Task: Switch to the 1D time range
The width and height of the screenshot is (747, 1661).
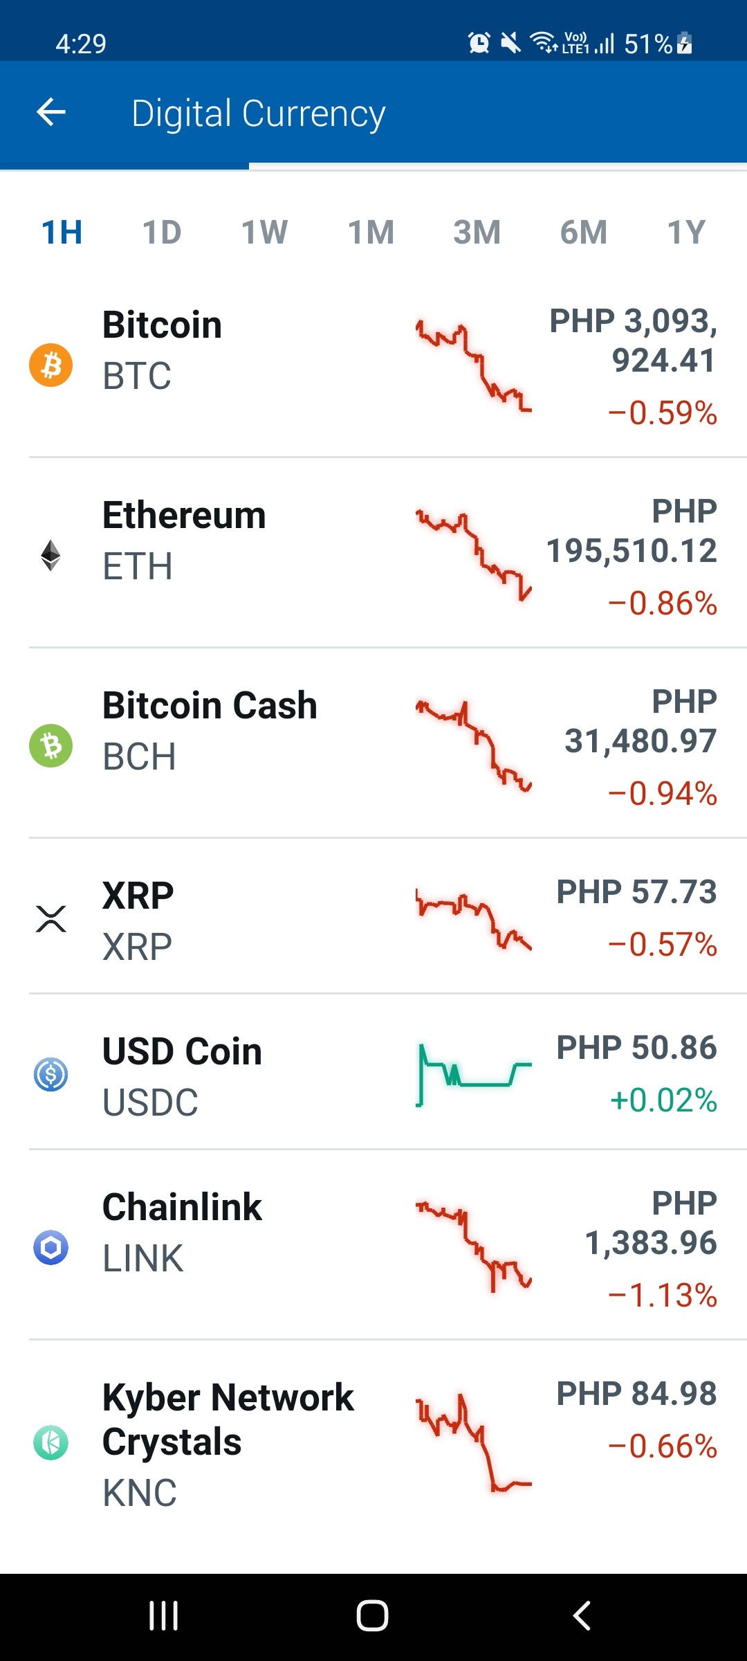Action: (x=162, y=233)
